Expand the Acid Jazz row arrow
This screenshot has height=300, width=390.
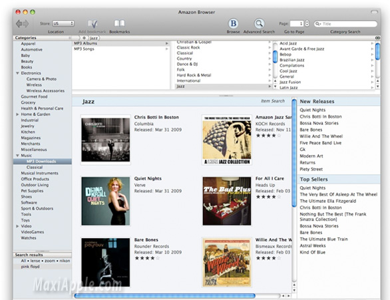point(372,43)
